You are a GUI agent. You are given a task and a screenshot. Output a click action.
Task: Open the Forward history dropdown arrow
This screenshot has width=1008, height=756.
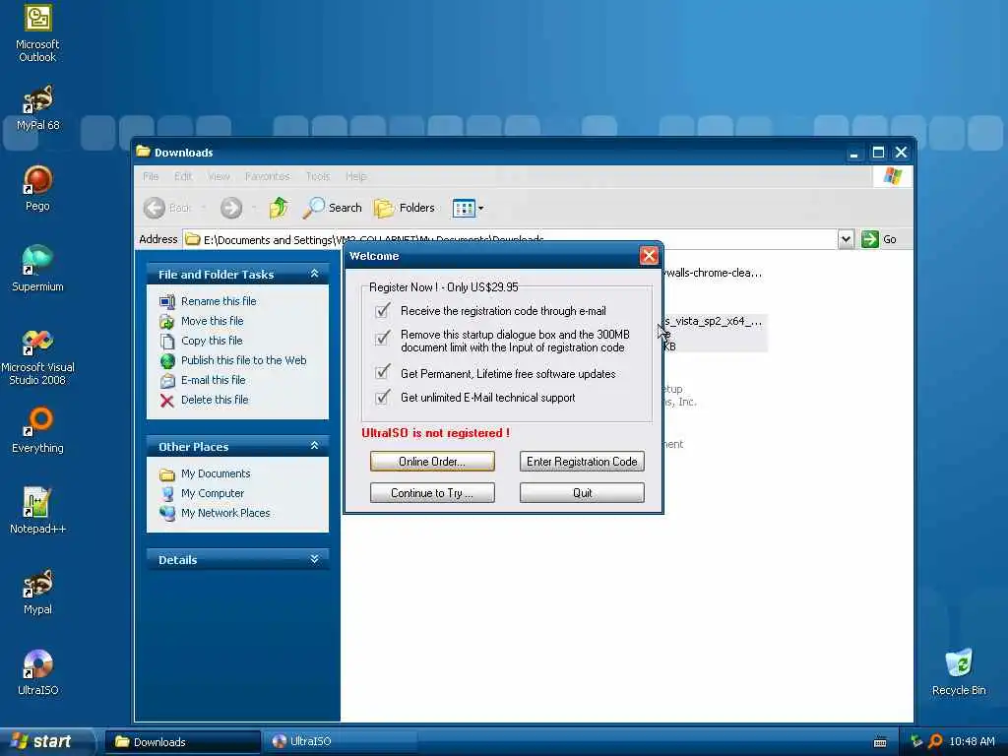tap(255, 208)
